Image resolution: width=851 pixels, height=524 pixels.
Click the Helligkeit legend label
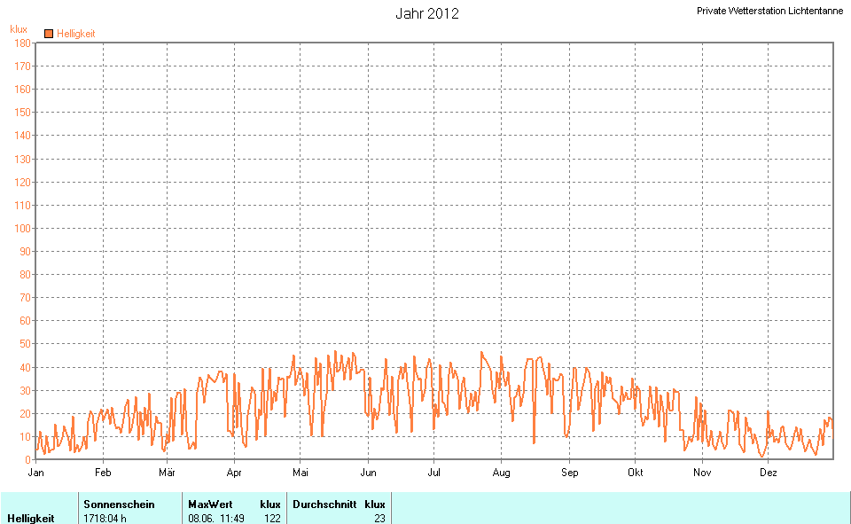(x=75, y=34)
